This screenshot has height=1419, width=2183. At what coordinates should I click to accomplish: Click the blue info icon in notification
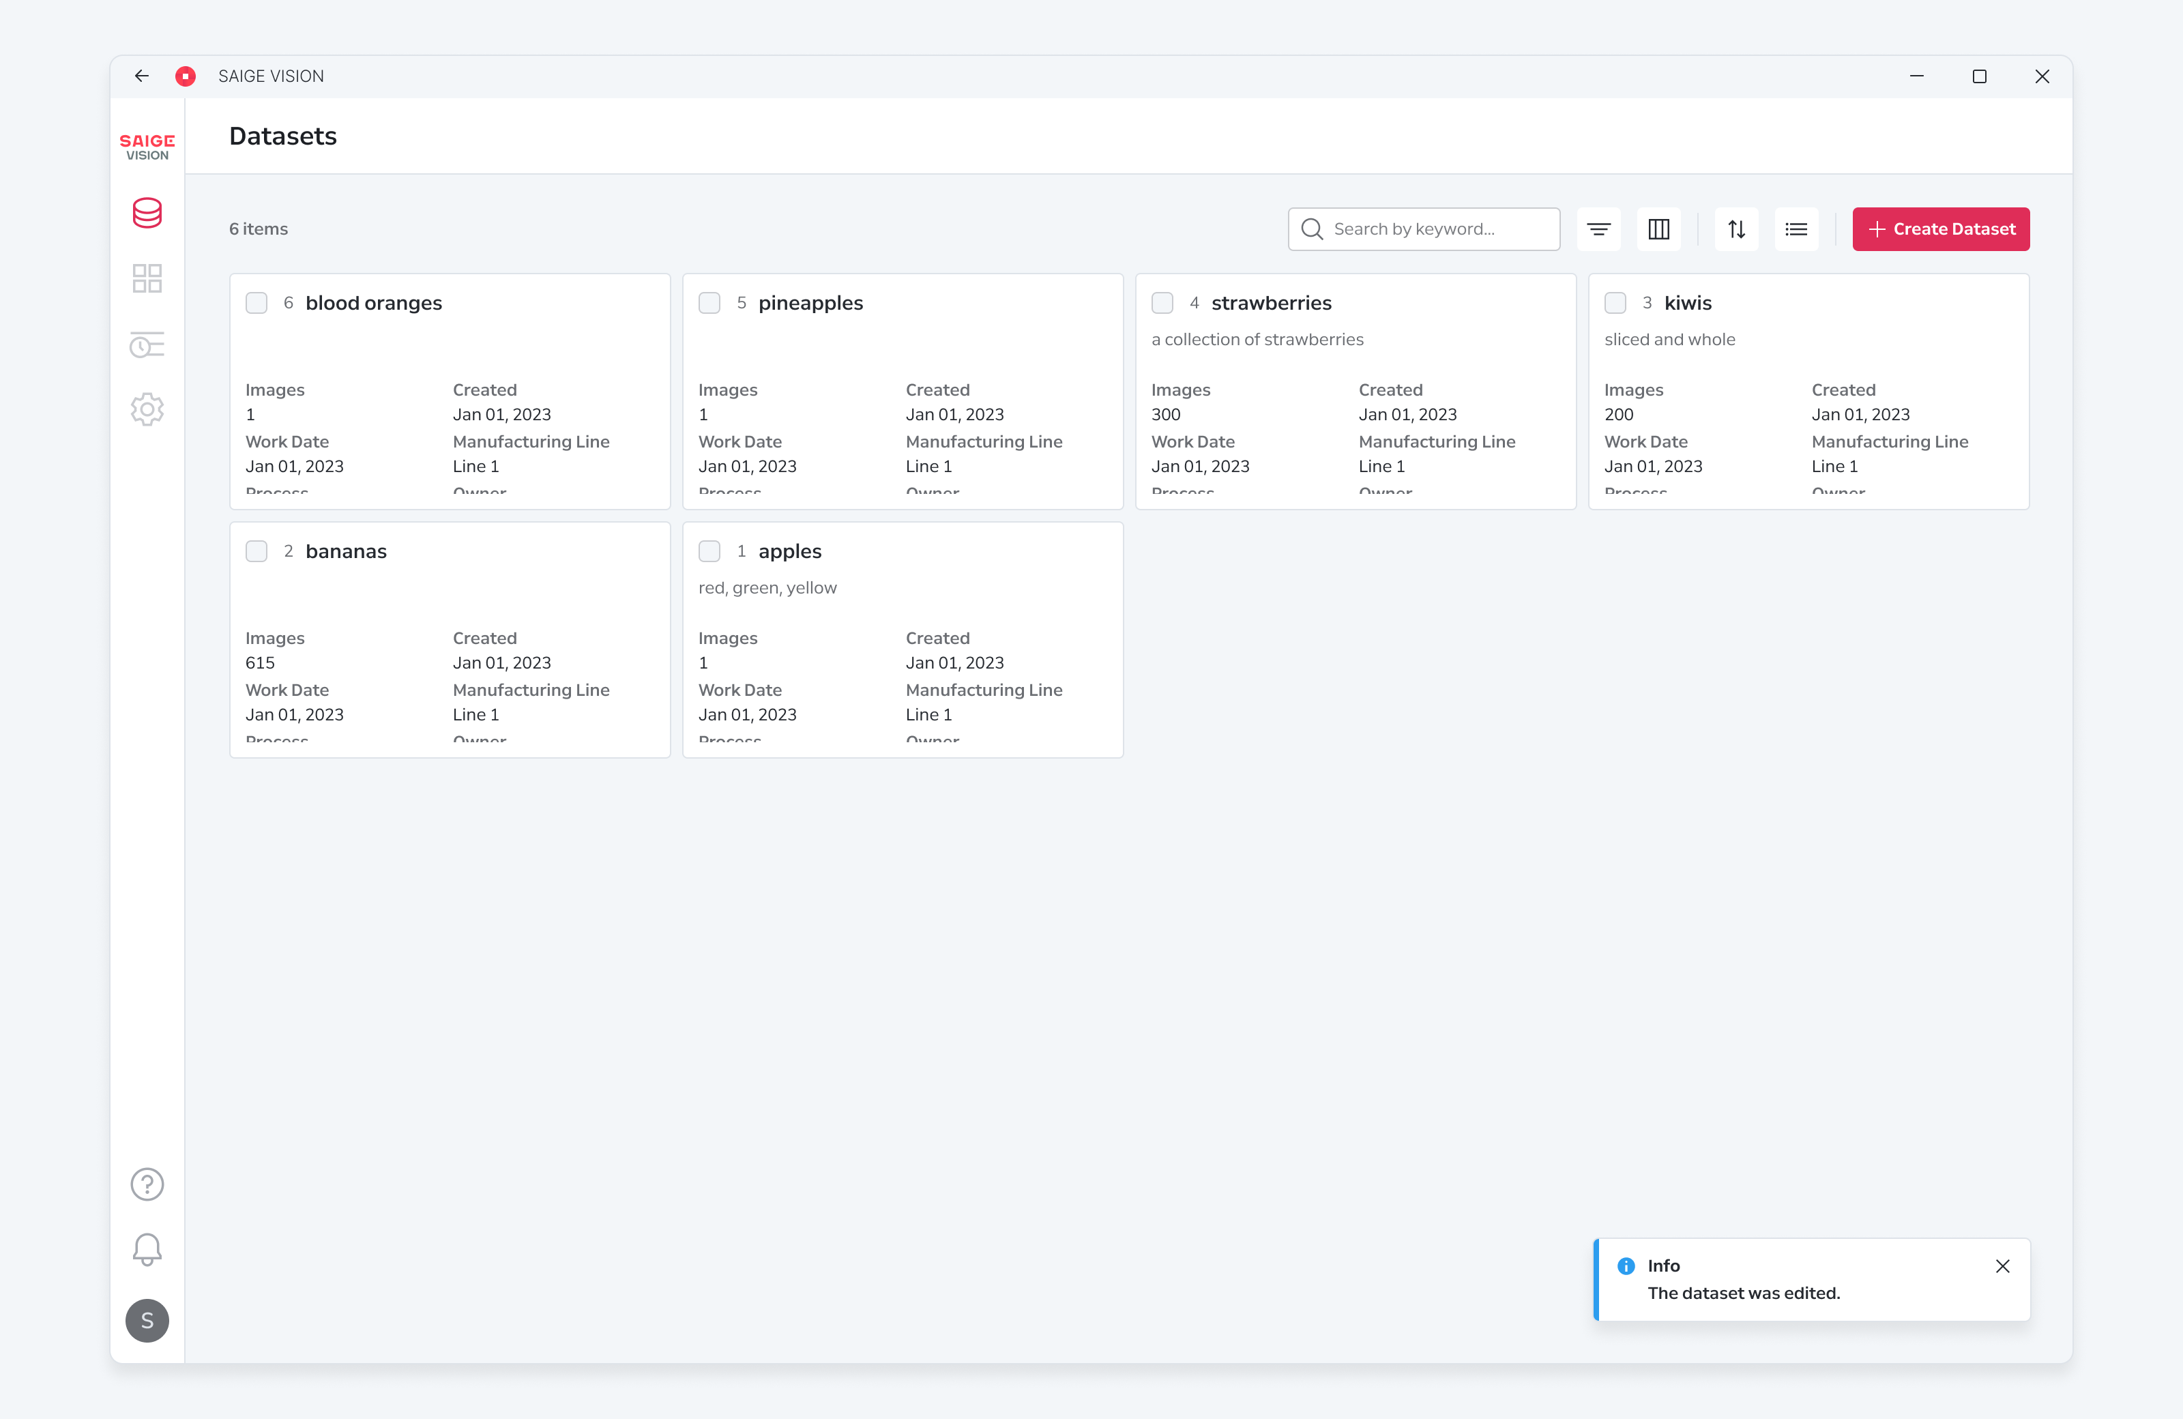[1626, 1266]
